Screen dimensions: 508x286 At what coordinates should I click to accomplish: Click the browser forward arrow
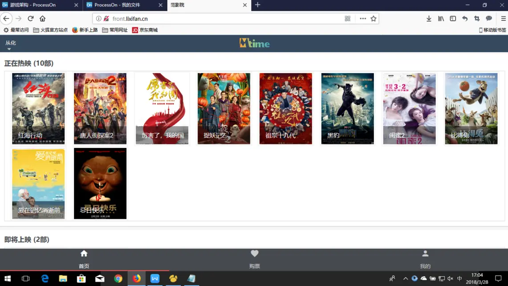[18, 18]
